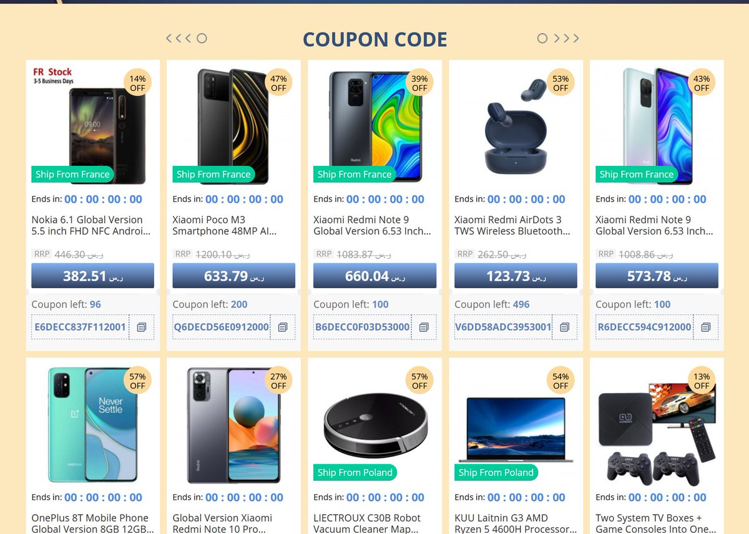Open the Nokia 6.1 Global Version listing
The width and height of the screenshot is (749, 534).
click(92, 225)
